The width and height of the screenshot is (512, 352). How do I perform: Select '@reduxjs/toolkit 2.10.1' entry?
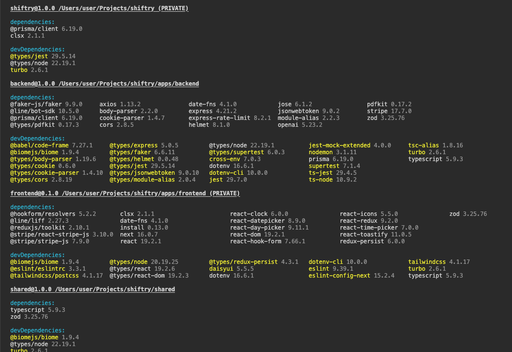[49, 227]
